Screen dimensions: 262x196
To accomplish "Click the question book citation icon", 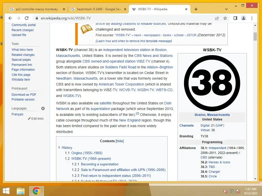I will point(86,29).
